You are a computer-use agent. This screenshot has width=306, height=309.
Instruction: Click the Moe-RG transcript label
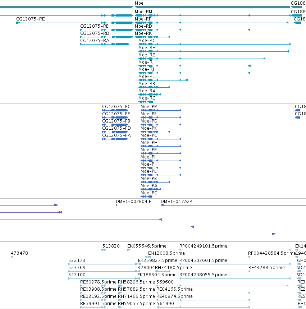point(147,41)
